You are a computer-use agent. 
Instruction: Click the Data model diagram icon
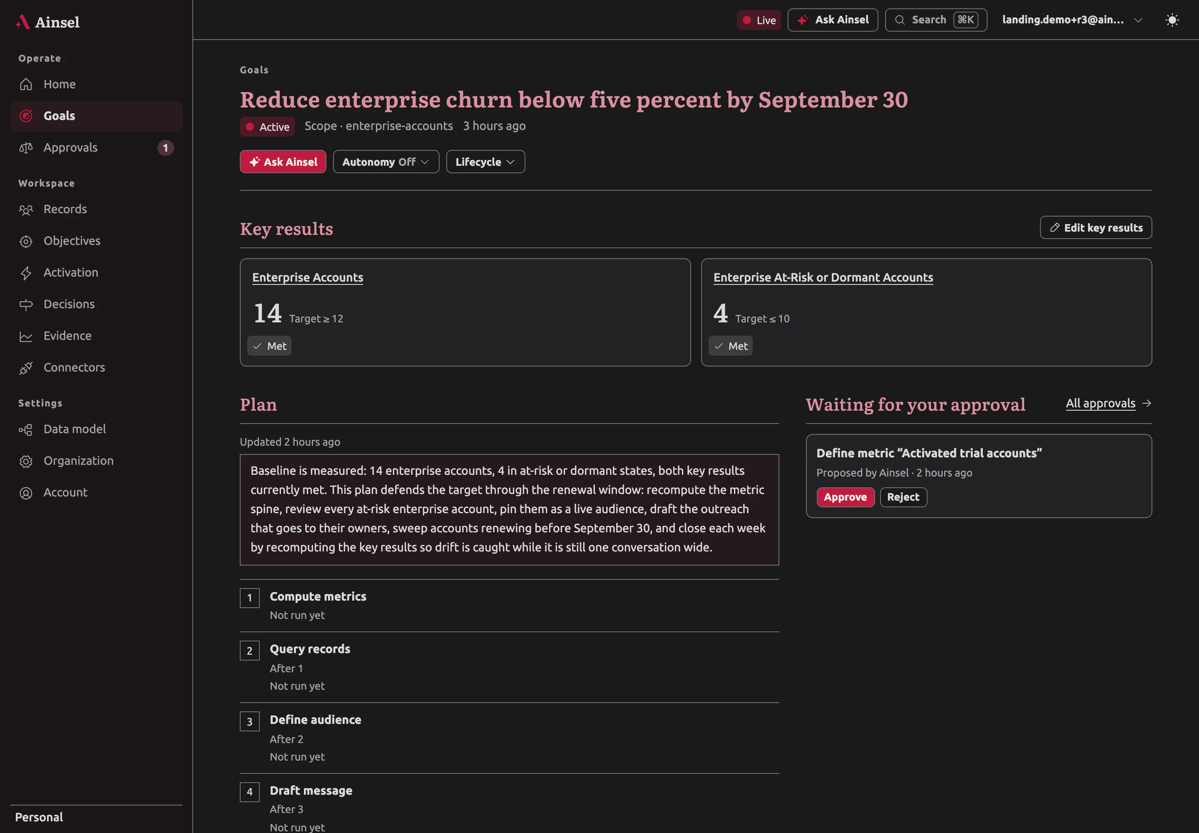[x=26, y=429]
